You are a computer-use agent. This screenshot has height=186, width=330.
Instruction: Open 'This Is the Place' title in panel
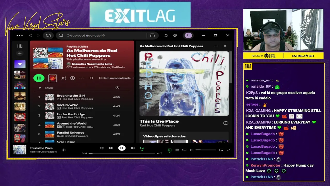tap(159, 121)
